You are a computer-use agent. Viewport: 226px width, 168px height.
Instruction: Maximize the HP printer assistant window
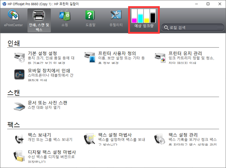tap(208, 4)
